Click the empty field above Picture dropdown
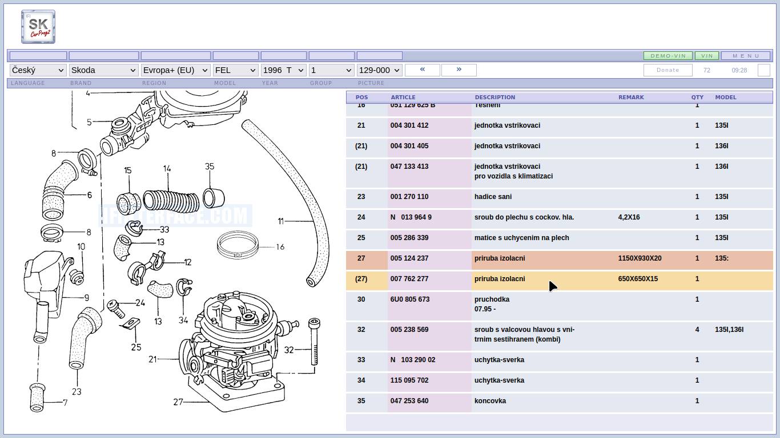 (x=380, y=56)
